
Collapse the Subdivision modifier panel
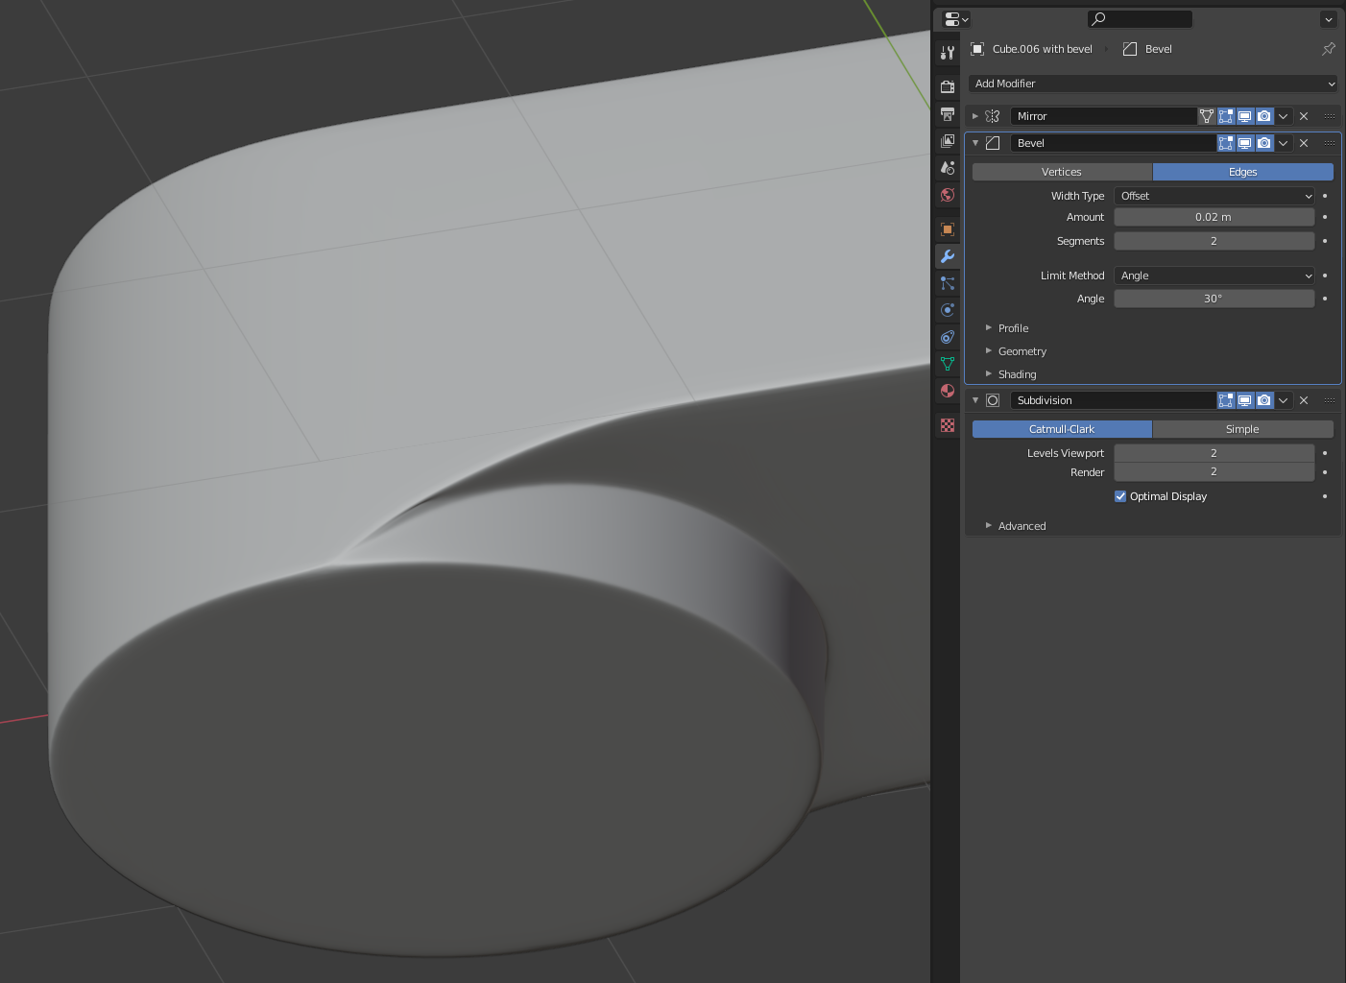click(x=975, y=400)
